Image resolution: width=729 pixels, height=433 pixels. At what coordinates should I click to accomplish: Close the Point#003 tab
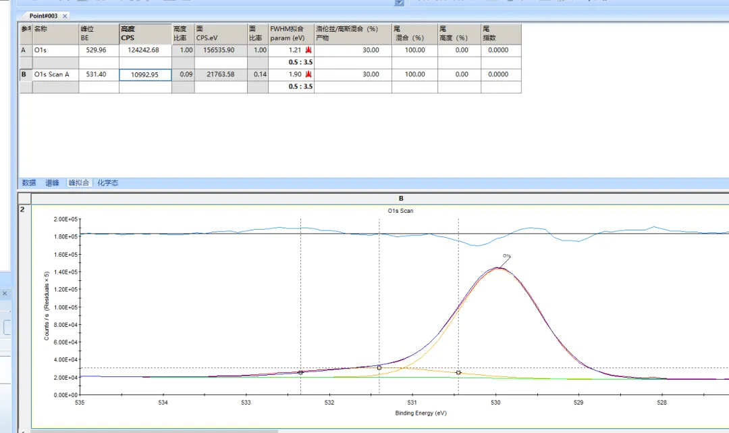click(x=65, y=16)
